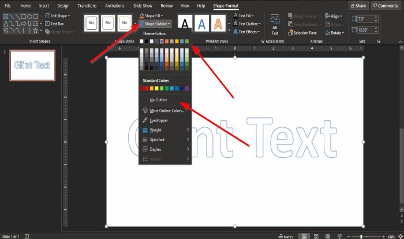Open the Alt Text accessibility pane
The height and width of the screenshot is (239, 404).
tap(275, 25)
